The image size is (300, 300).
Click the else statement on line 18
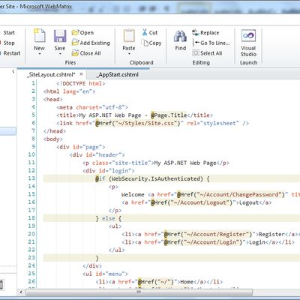[109, 218]
